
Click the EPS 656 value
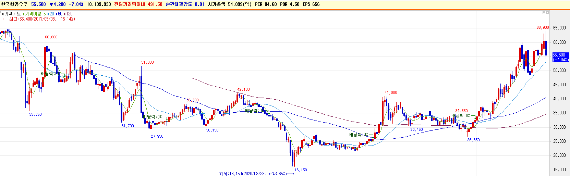311,4
